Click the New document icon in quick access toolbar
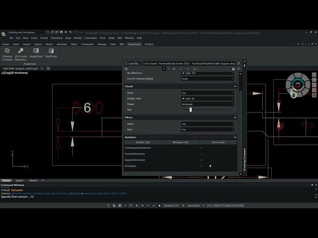This screenshot has height=238, width=318. [x=48, y=32]
